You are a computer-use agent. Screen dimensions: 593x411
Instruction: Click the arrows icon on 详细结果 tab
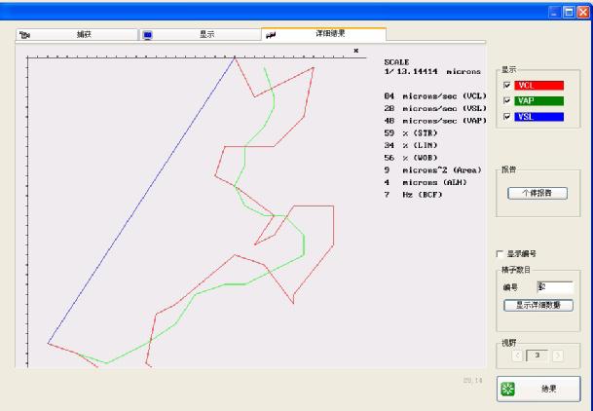coord(270,35)
